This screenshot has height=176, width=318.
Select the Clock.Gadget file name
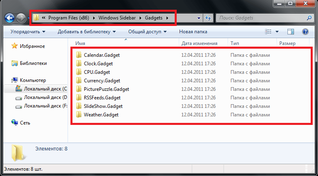click(x=98, y=63)
